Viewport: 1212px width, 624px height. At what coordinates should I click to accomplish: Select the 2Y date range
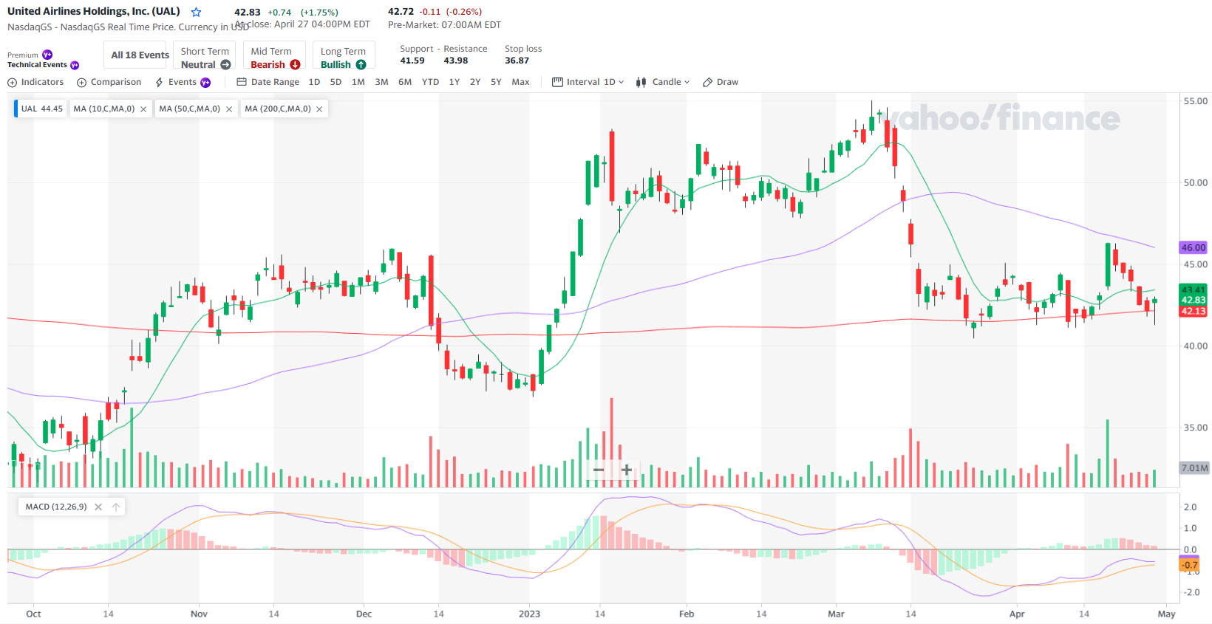click(x=475, y=82)
